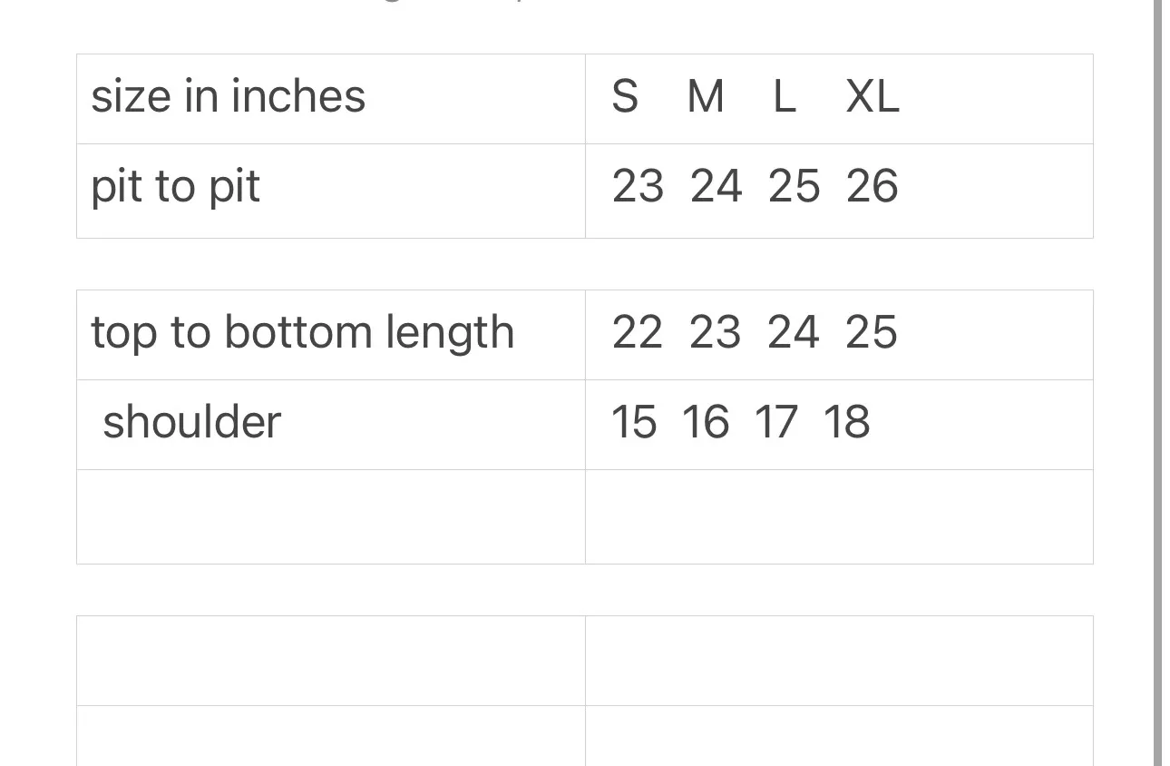
Task: Click value 25 in the length row
Action: tap(872, 332)
